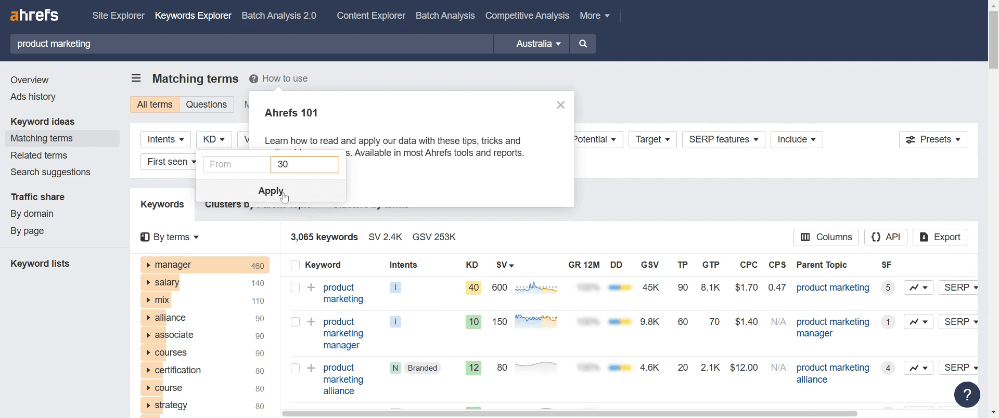The height and width of the screenshot is (418, 999).
Task: Close the Ahrefs 101 popup
Action: pyautogui.click(x=560, y=105)
